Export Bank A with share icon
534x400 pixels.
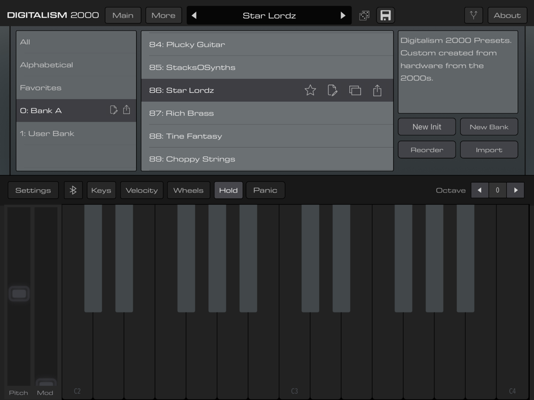[127, 109]
